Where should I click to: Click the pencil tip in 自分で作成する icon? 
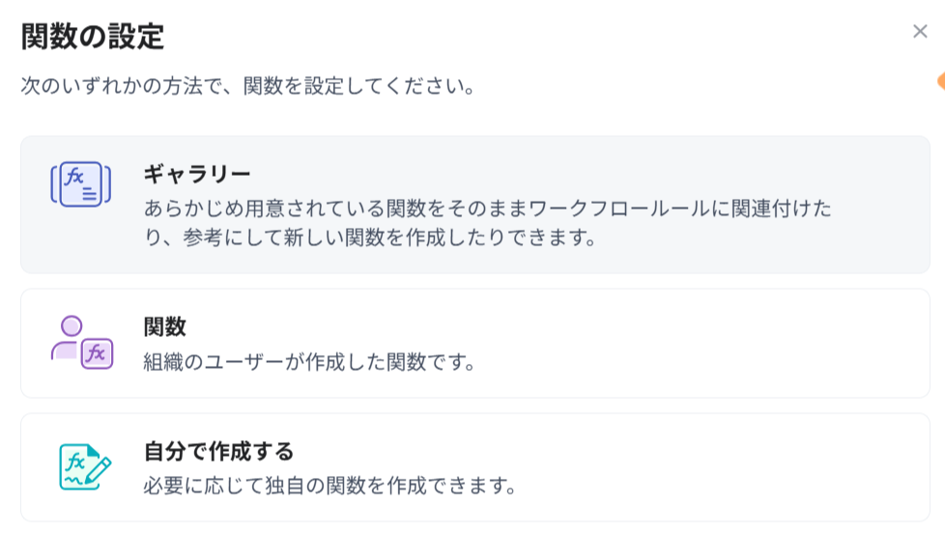[x=91, y=480]
